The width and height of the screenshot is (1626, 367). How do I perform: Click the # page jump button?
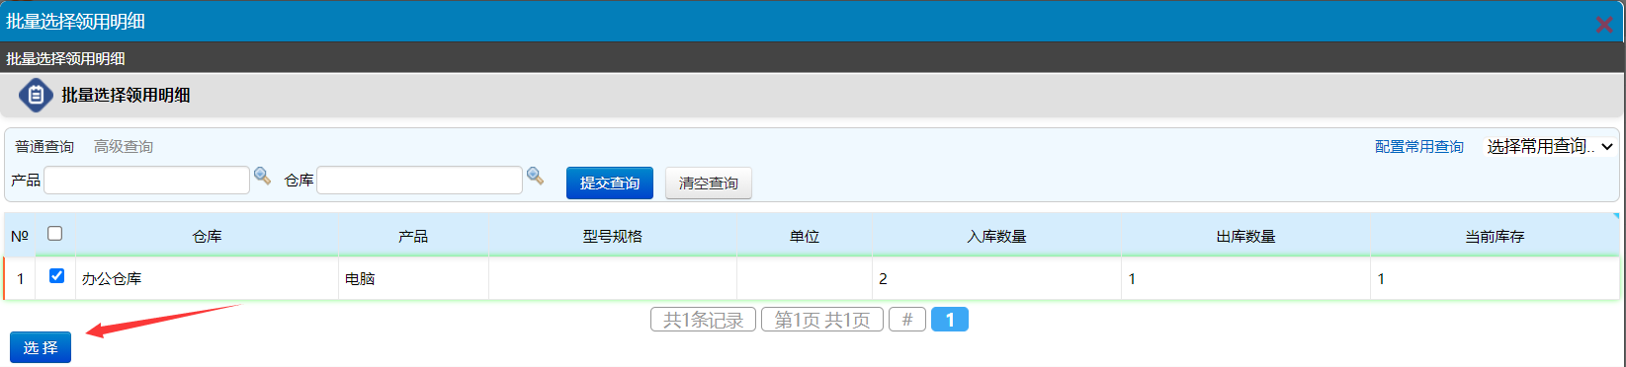click(x=907, y=320)
